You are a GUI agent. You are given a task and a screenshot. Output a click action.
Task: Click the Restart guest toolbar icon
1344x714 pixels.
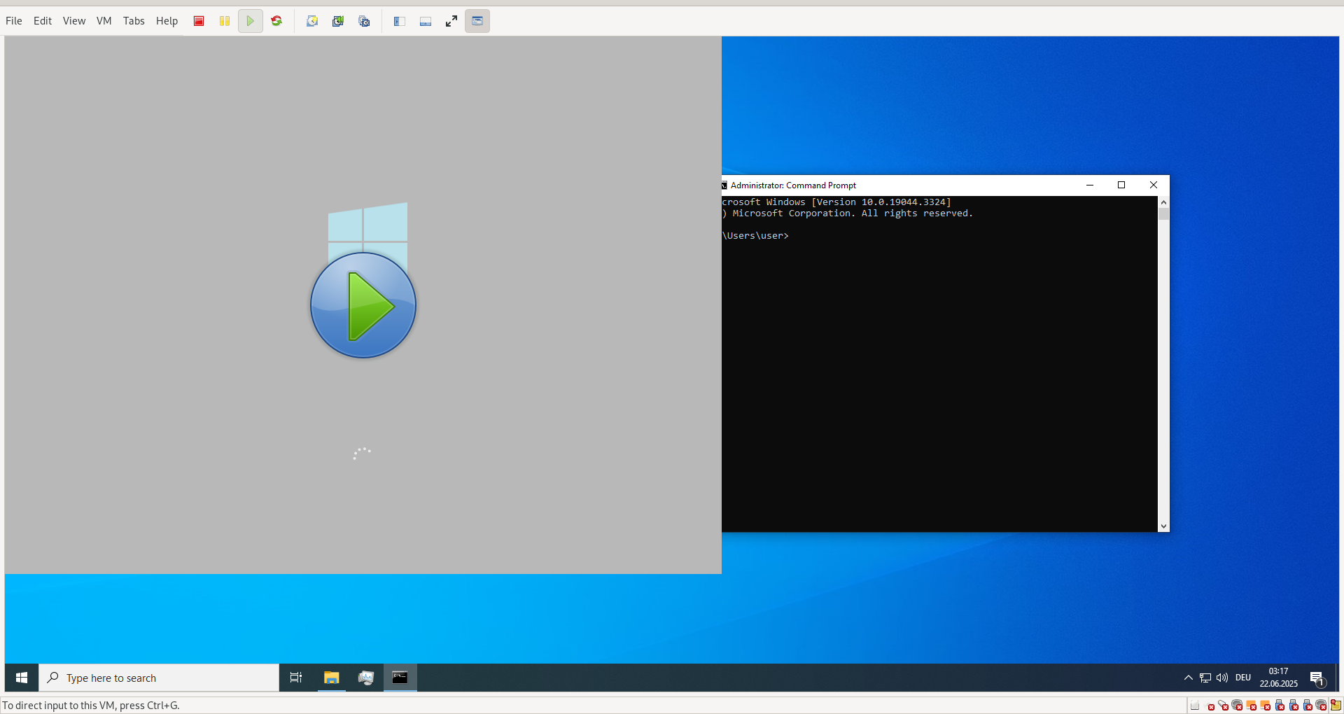coord(276,21)
